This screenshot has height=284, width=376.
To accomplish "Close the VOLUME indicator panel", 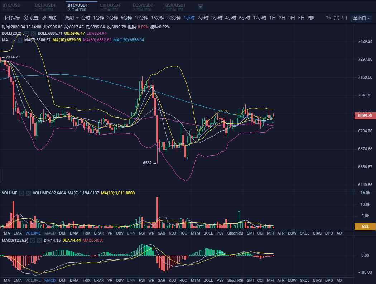I will coord(28,193).
